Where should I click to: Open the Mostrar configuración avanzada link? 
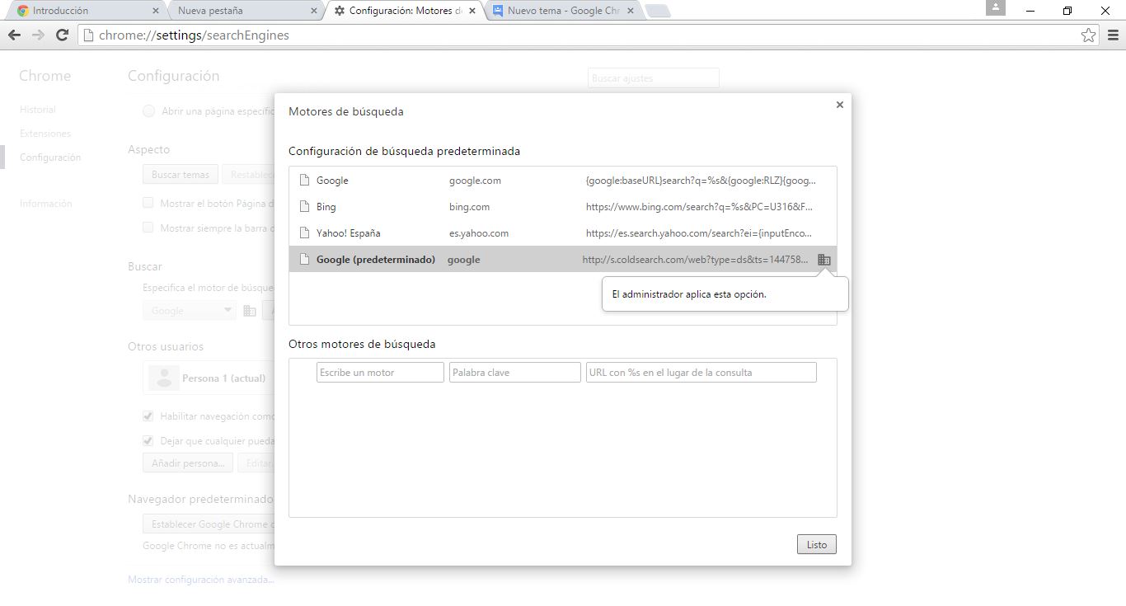click(x=201, y=580)
